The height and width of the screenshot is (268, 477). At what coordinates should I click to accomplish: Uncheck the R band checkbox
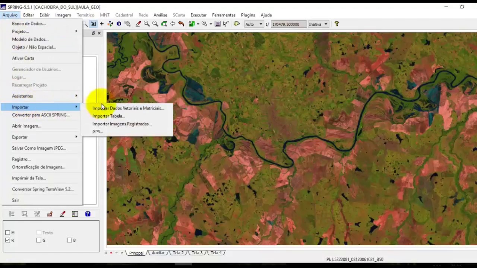point(7,240)
